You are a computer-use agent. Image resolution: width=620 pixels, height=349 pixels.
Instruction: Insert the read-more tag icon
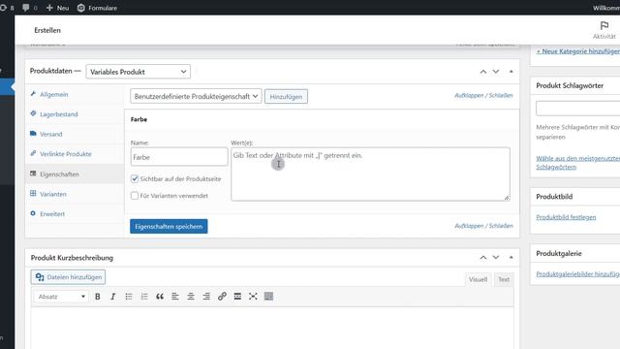(x=237, y=297)
